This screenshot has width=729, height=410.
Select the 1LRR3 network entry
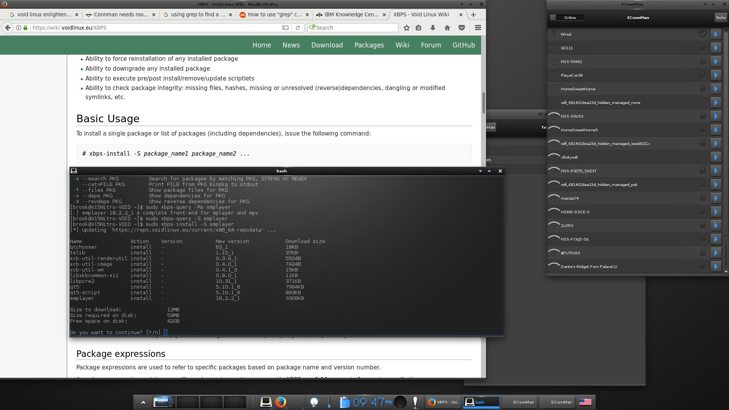click(628, 225)
